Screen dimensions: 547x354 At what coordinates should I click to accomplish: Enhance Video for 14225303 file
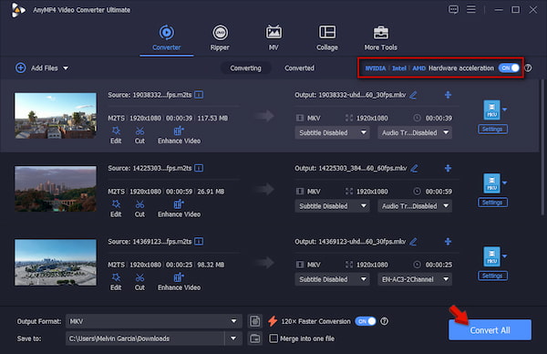tap(179, 209)
